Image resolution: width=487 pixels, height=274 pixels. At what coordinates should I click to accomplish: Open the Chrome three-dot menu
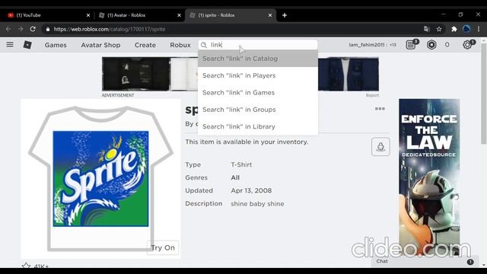(479, 29)
